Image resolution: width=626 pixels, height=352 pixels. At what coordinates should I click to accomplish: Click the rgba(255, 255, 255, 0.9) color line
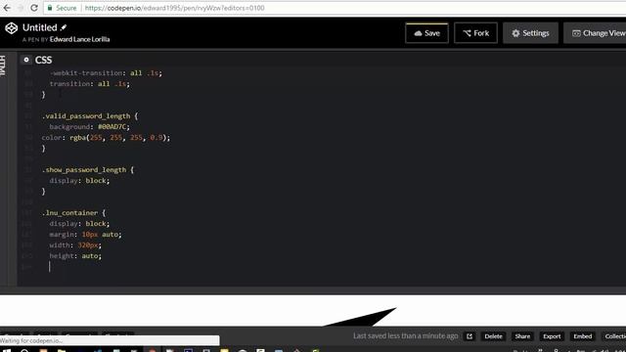pyautogui.click(x=106, y=138)
